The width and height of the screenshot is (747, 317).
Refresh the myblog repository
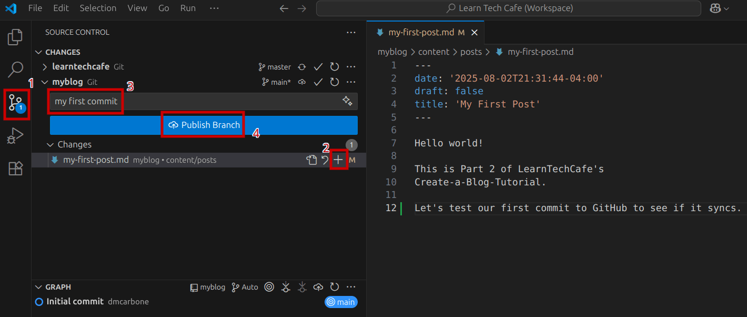(x=335, y=82)
